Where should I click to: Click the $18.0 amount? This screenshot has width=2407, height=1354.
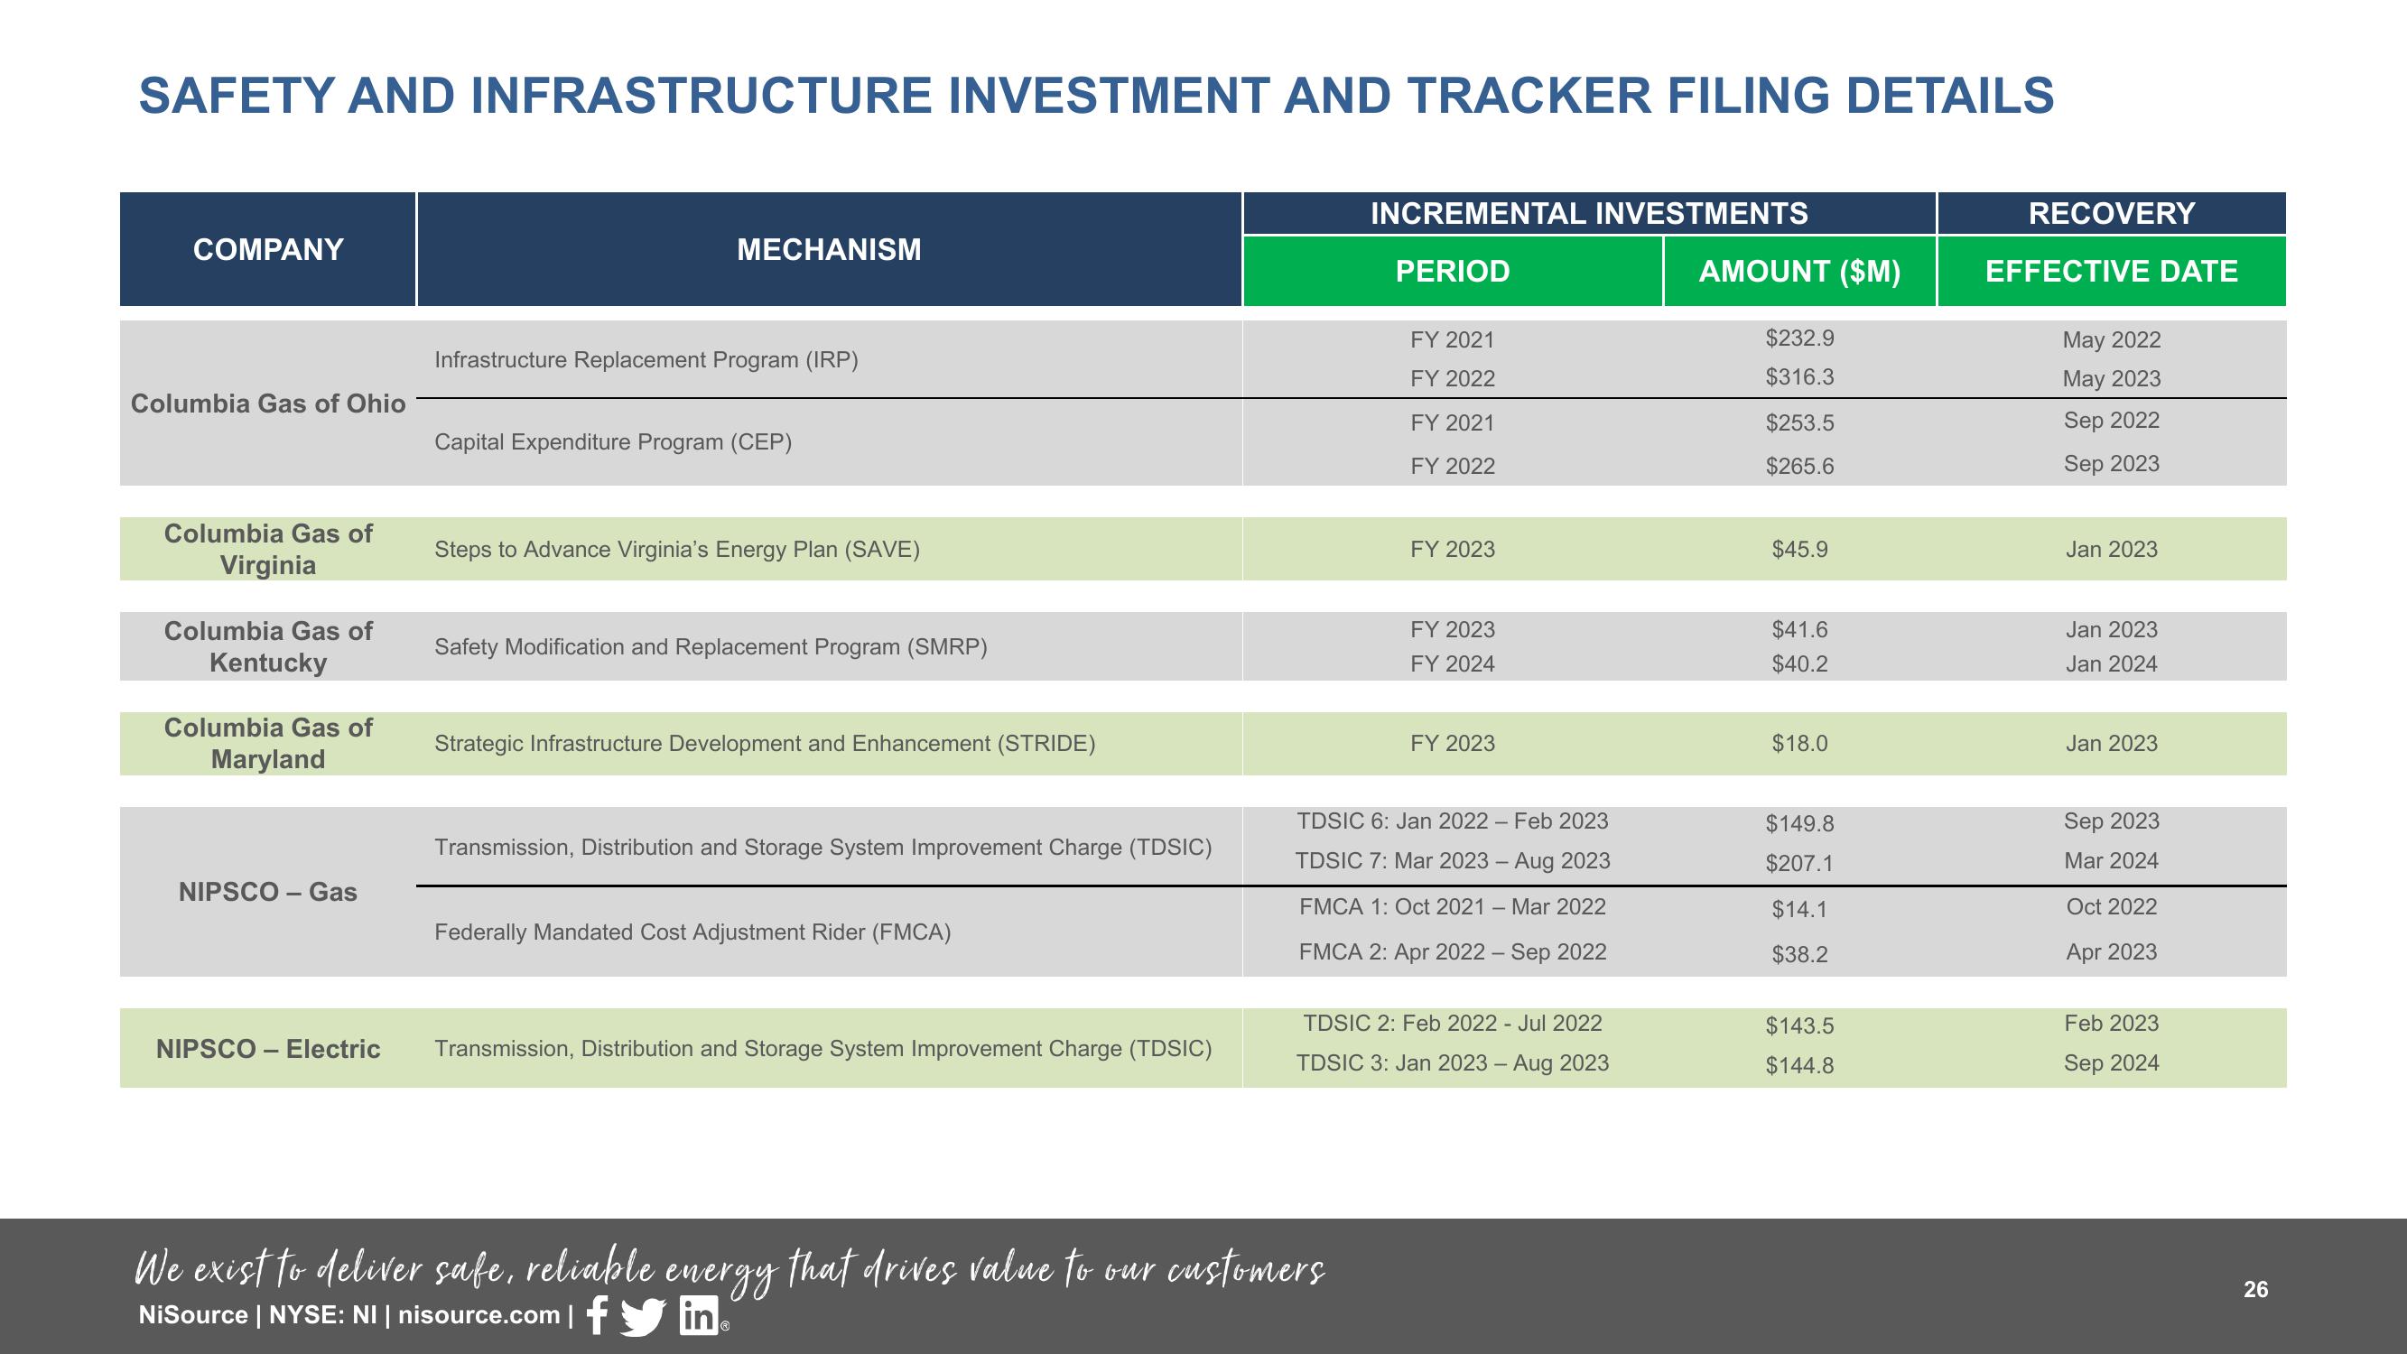point(1799,744)
